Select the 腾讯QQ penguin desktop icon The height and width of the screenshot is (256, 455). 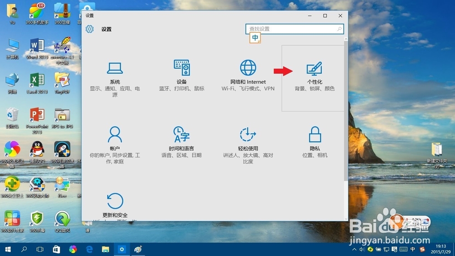37,152
